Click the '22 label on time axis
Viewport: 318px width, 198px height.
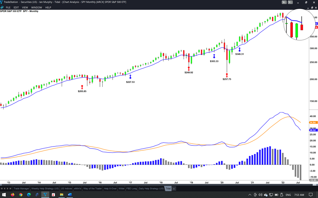click(283, 182)
